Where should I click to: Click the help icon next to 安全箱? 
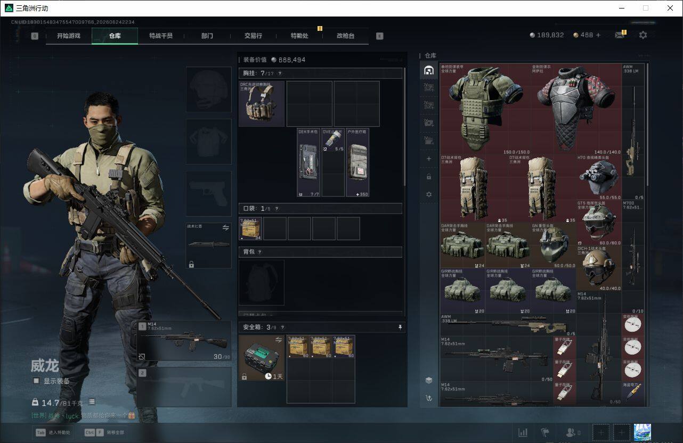click(282, 327)
